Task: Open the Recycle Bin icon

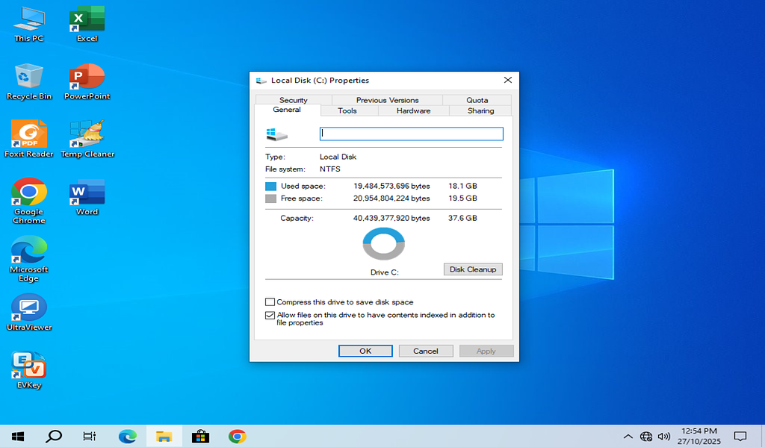Action: click(29, 78)
